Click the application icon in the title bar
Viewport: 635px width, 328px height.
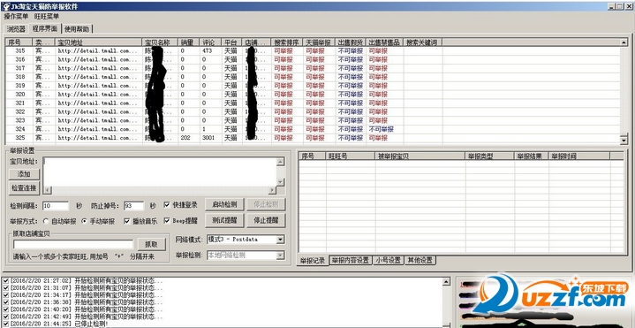coord(5,6)
